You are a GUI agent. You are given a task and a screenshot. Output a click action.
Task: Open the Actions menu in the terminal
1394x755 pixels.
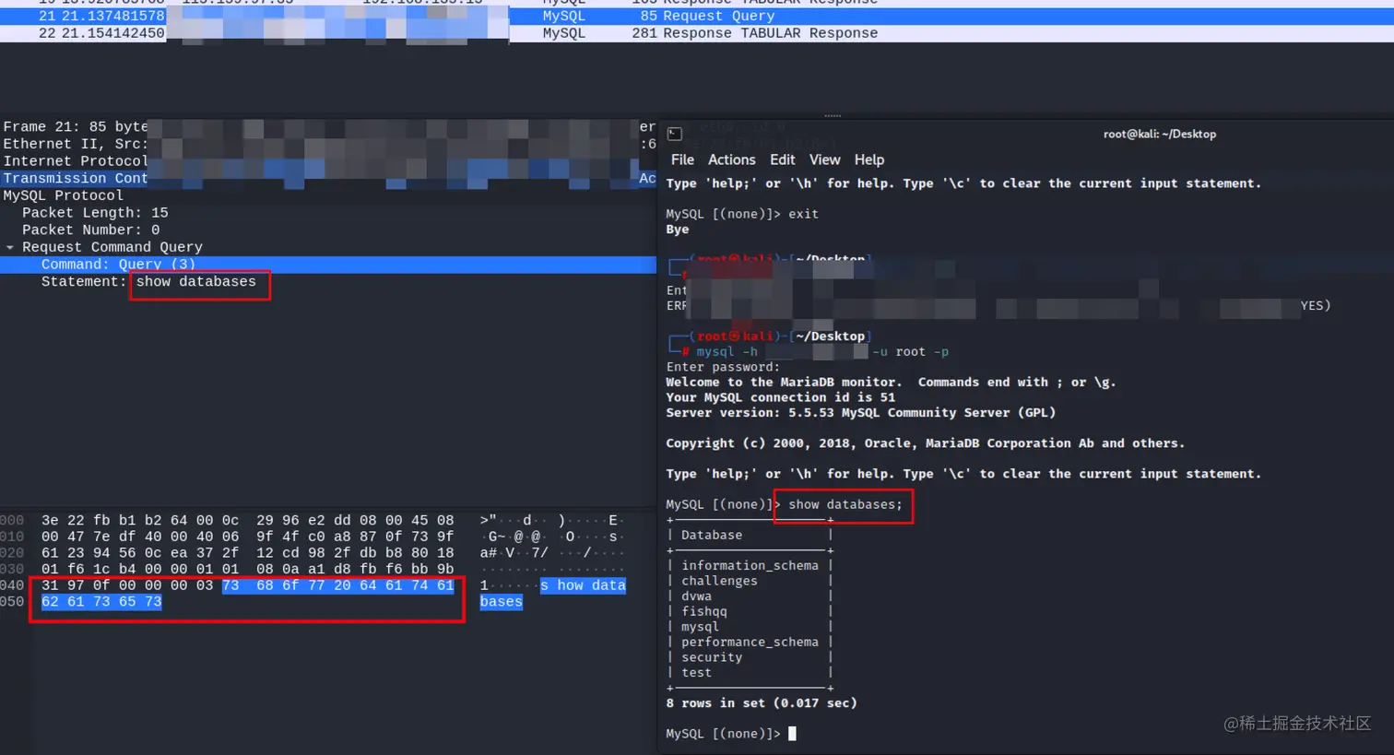click(x=731, y=159)
